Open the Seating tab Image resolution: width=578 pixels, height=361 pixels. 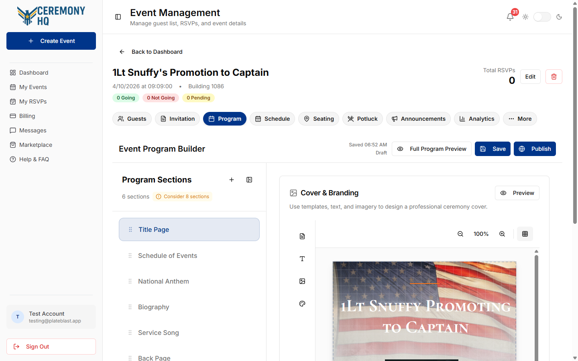(x=319, y=119)
